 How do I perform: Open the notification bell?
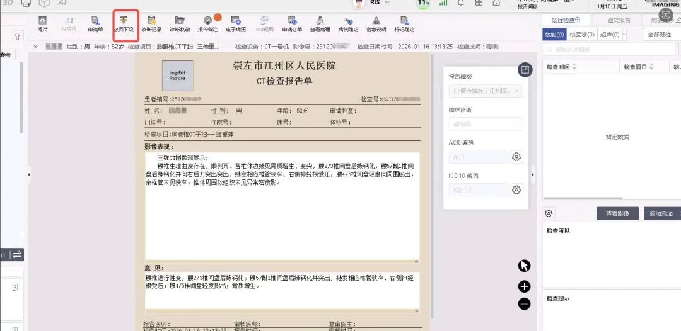click(461, 3)
